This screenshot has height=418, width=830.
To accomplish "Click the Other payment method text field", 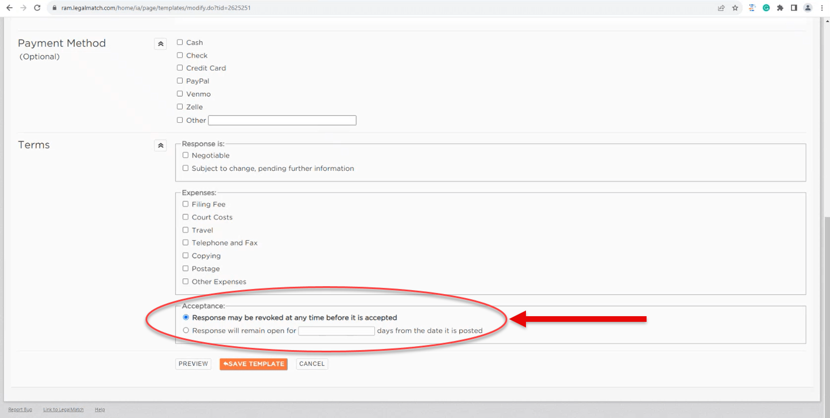I will click(x=282, y=120).
